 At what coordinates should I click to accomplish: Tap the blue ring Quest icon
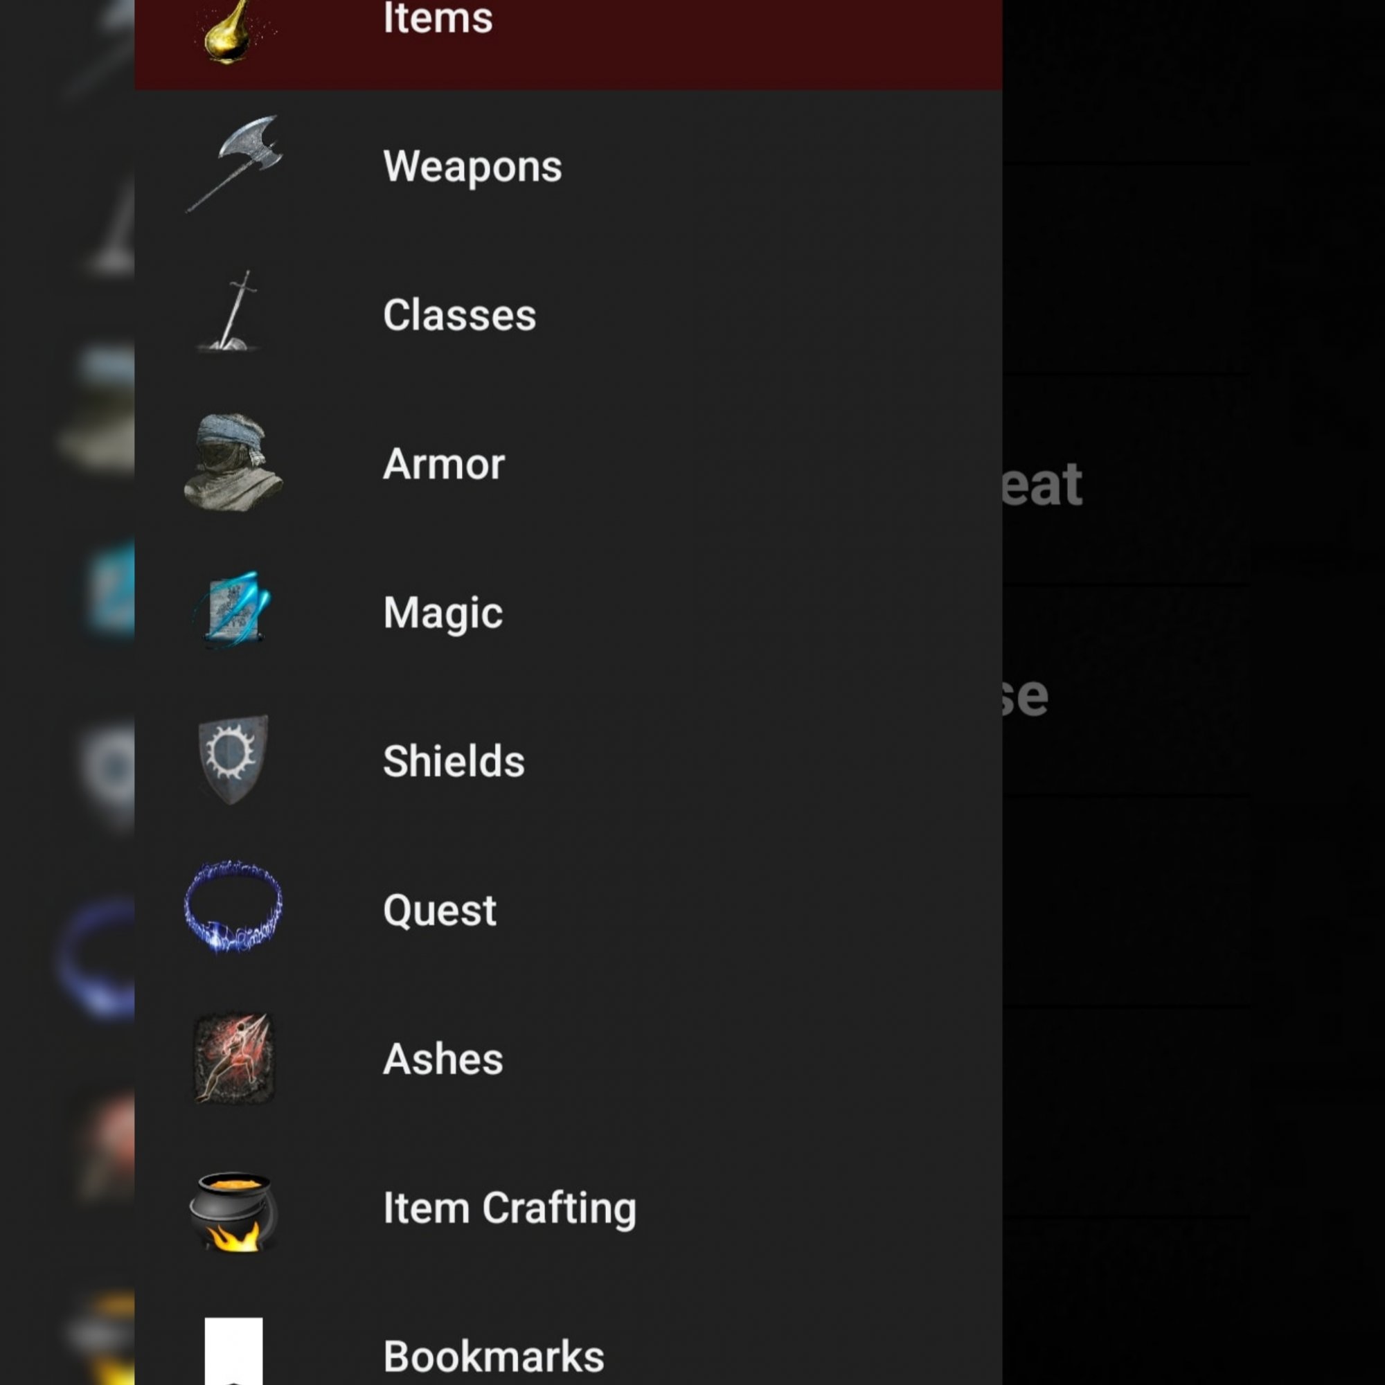(x=233, y=908)
